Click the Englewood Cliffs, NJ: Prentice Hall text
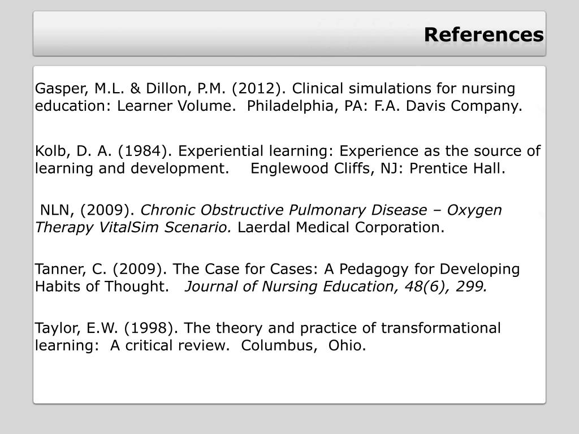This screenshot has width=579, height=434. tap(378, 168)
